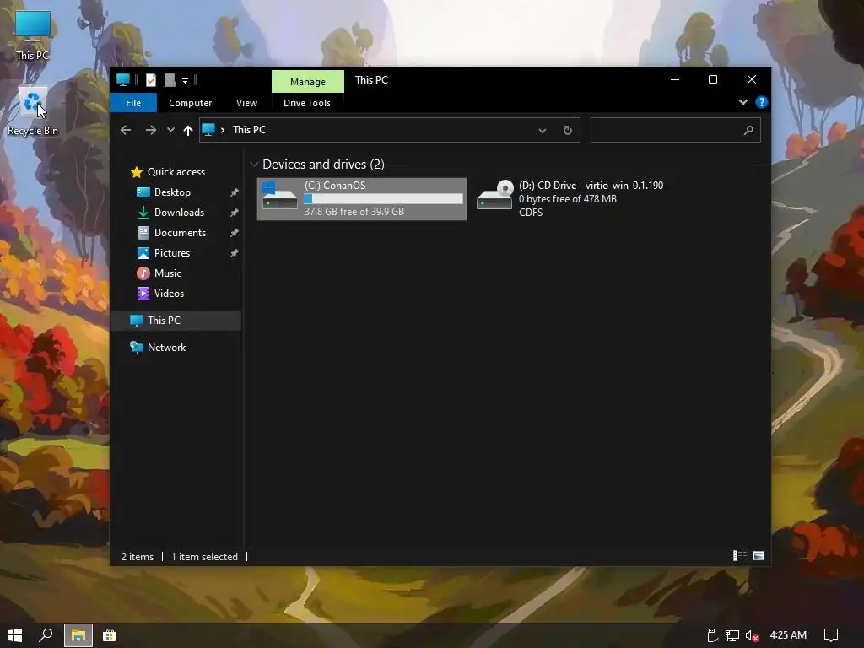Click File Explorer on the taskbar
The height and width of the screenshot is (648, 864).
[78, 635]
